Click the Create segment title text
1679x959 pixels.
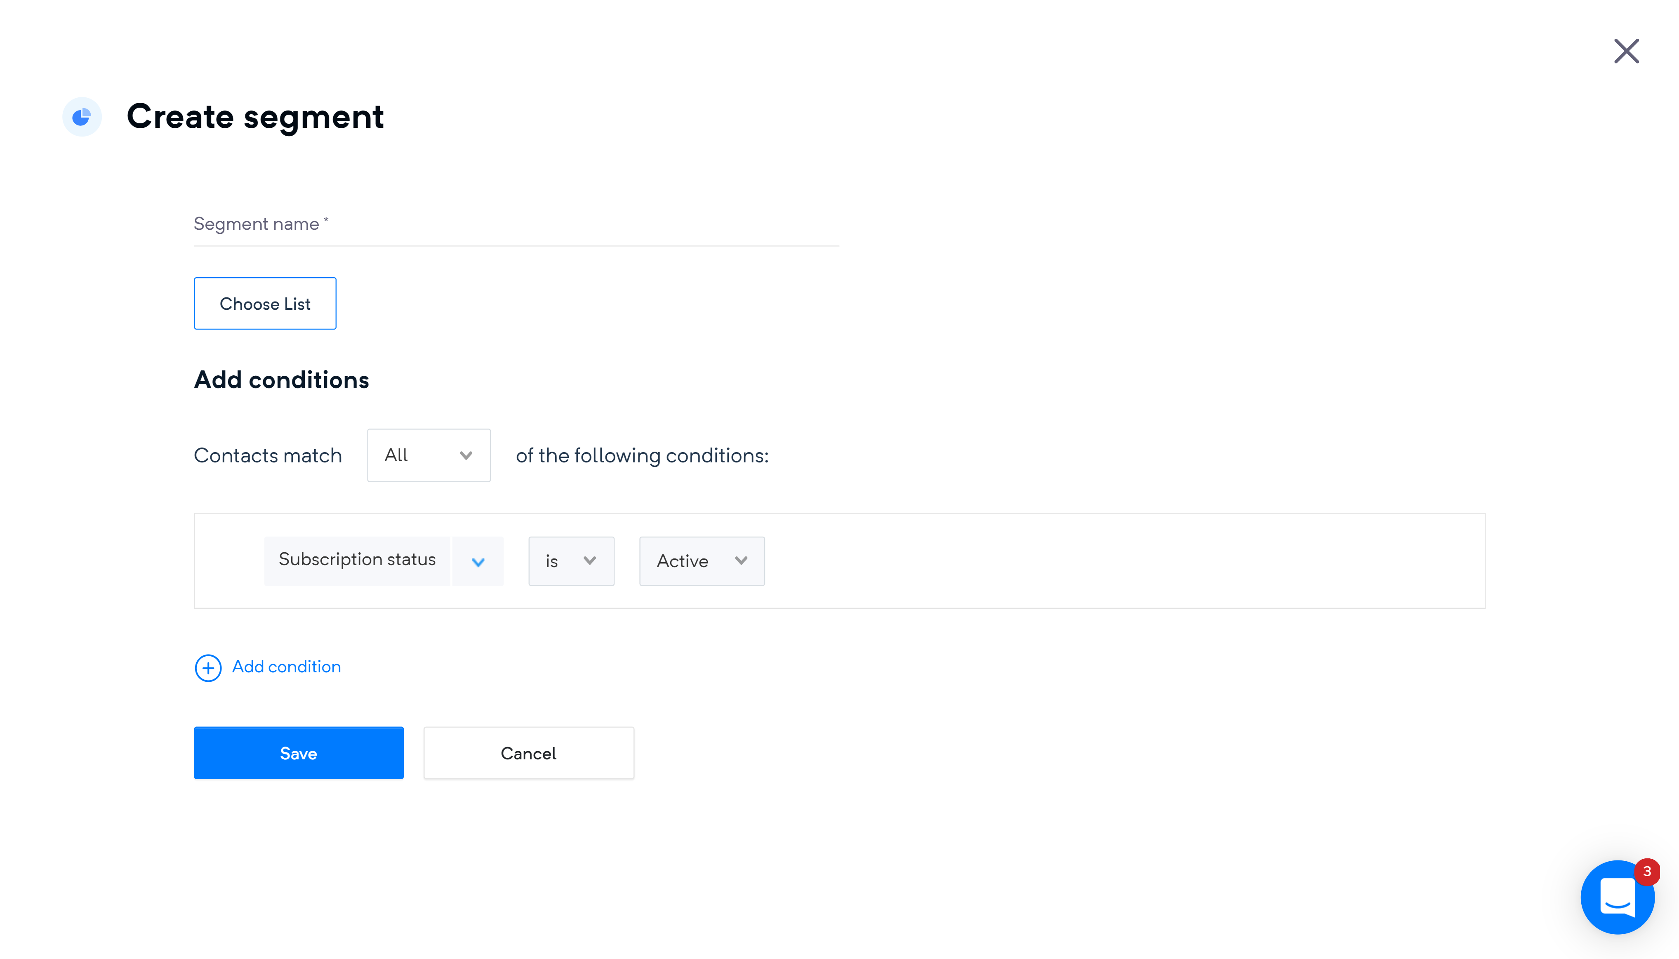pos(255,117)
